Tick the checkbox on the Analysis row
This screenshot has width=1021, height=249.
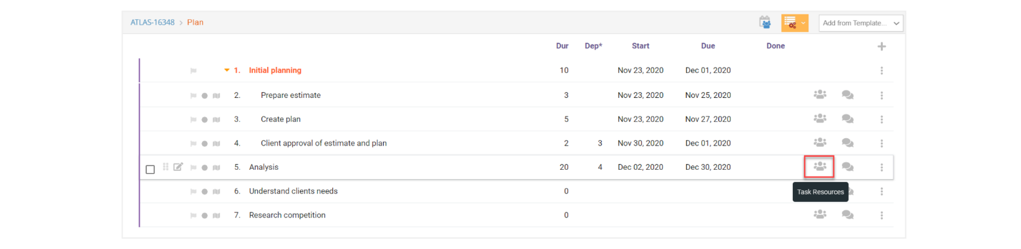pyautogui.click(x=150, y=169)
